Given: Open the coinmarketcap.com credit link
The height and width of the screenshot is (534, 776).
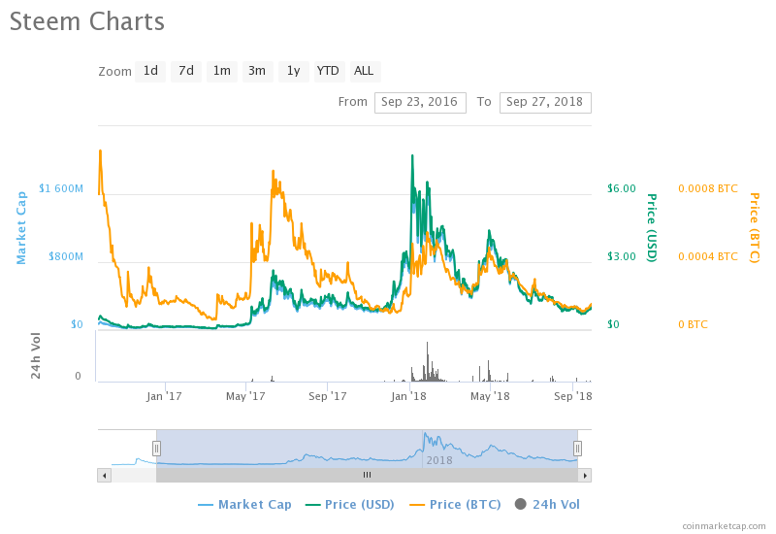Looking at the screenshot, I should pos(724,526).
